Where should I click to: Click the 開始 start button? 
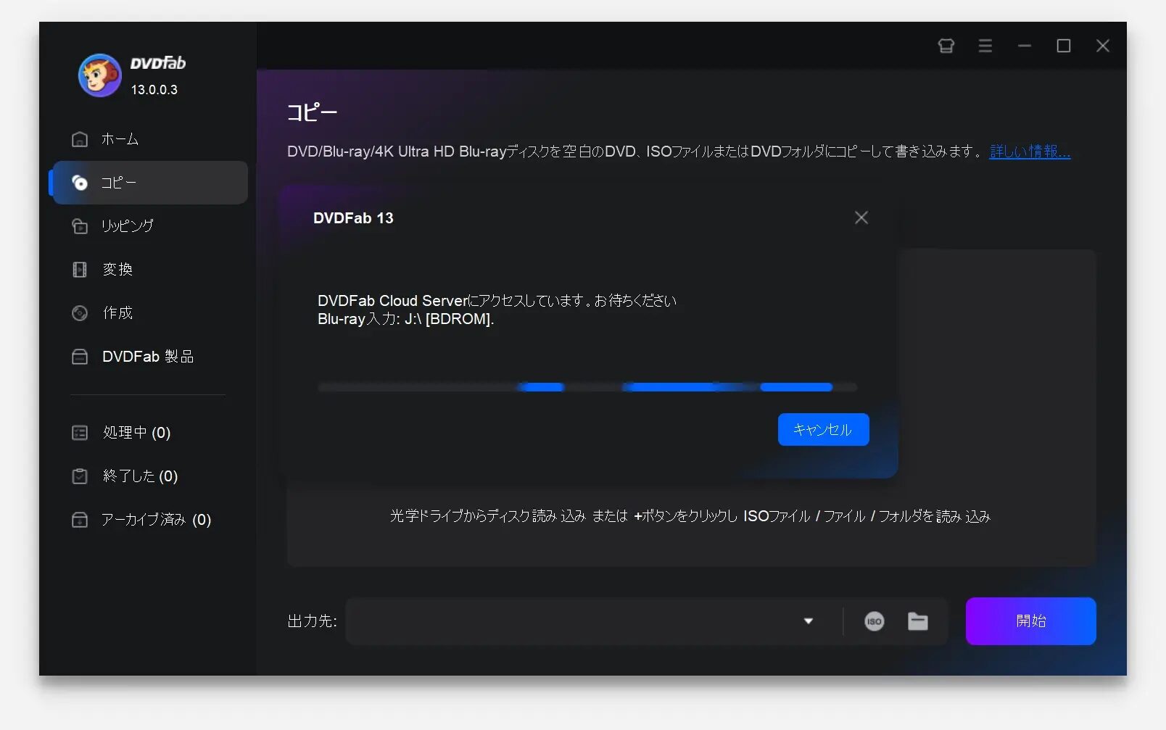coord(1030,621)
